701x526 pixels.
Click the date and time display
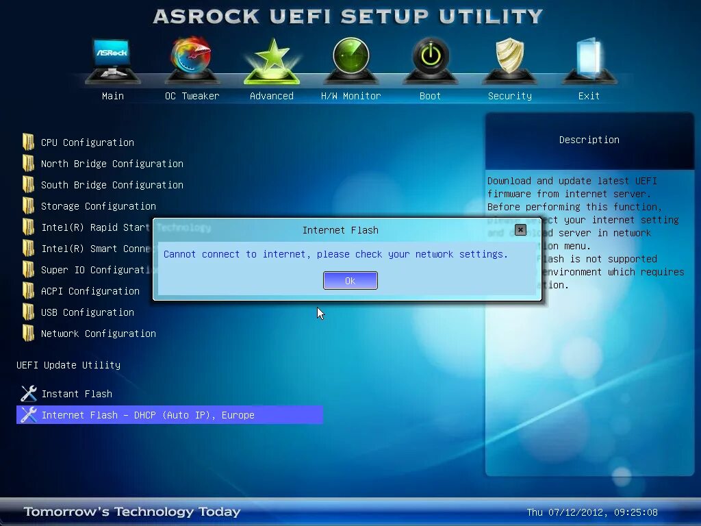click(592, 512)
